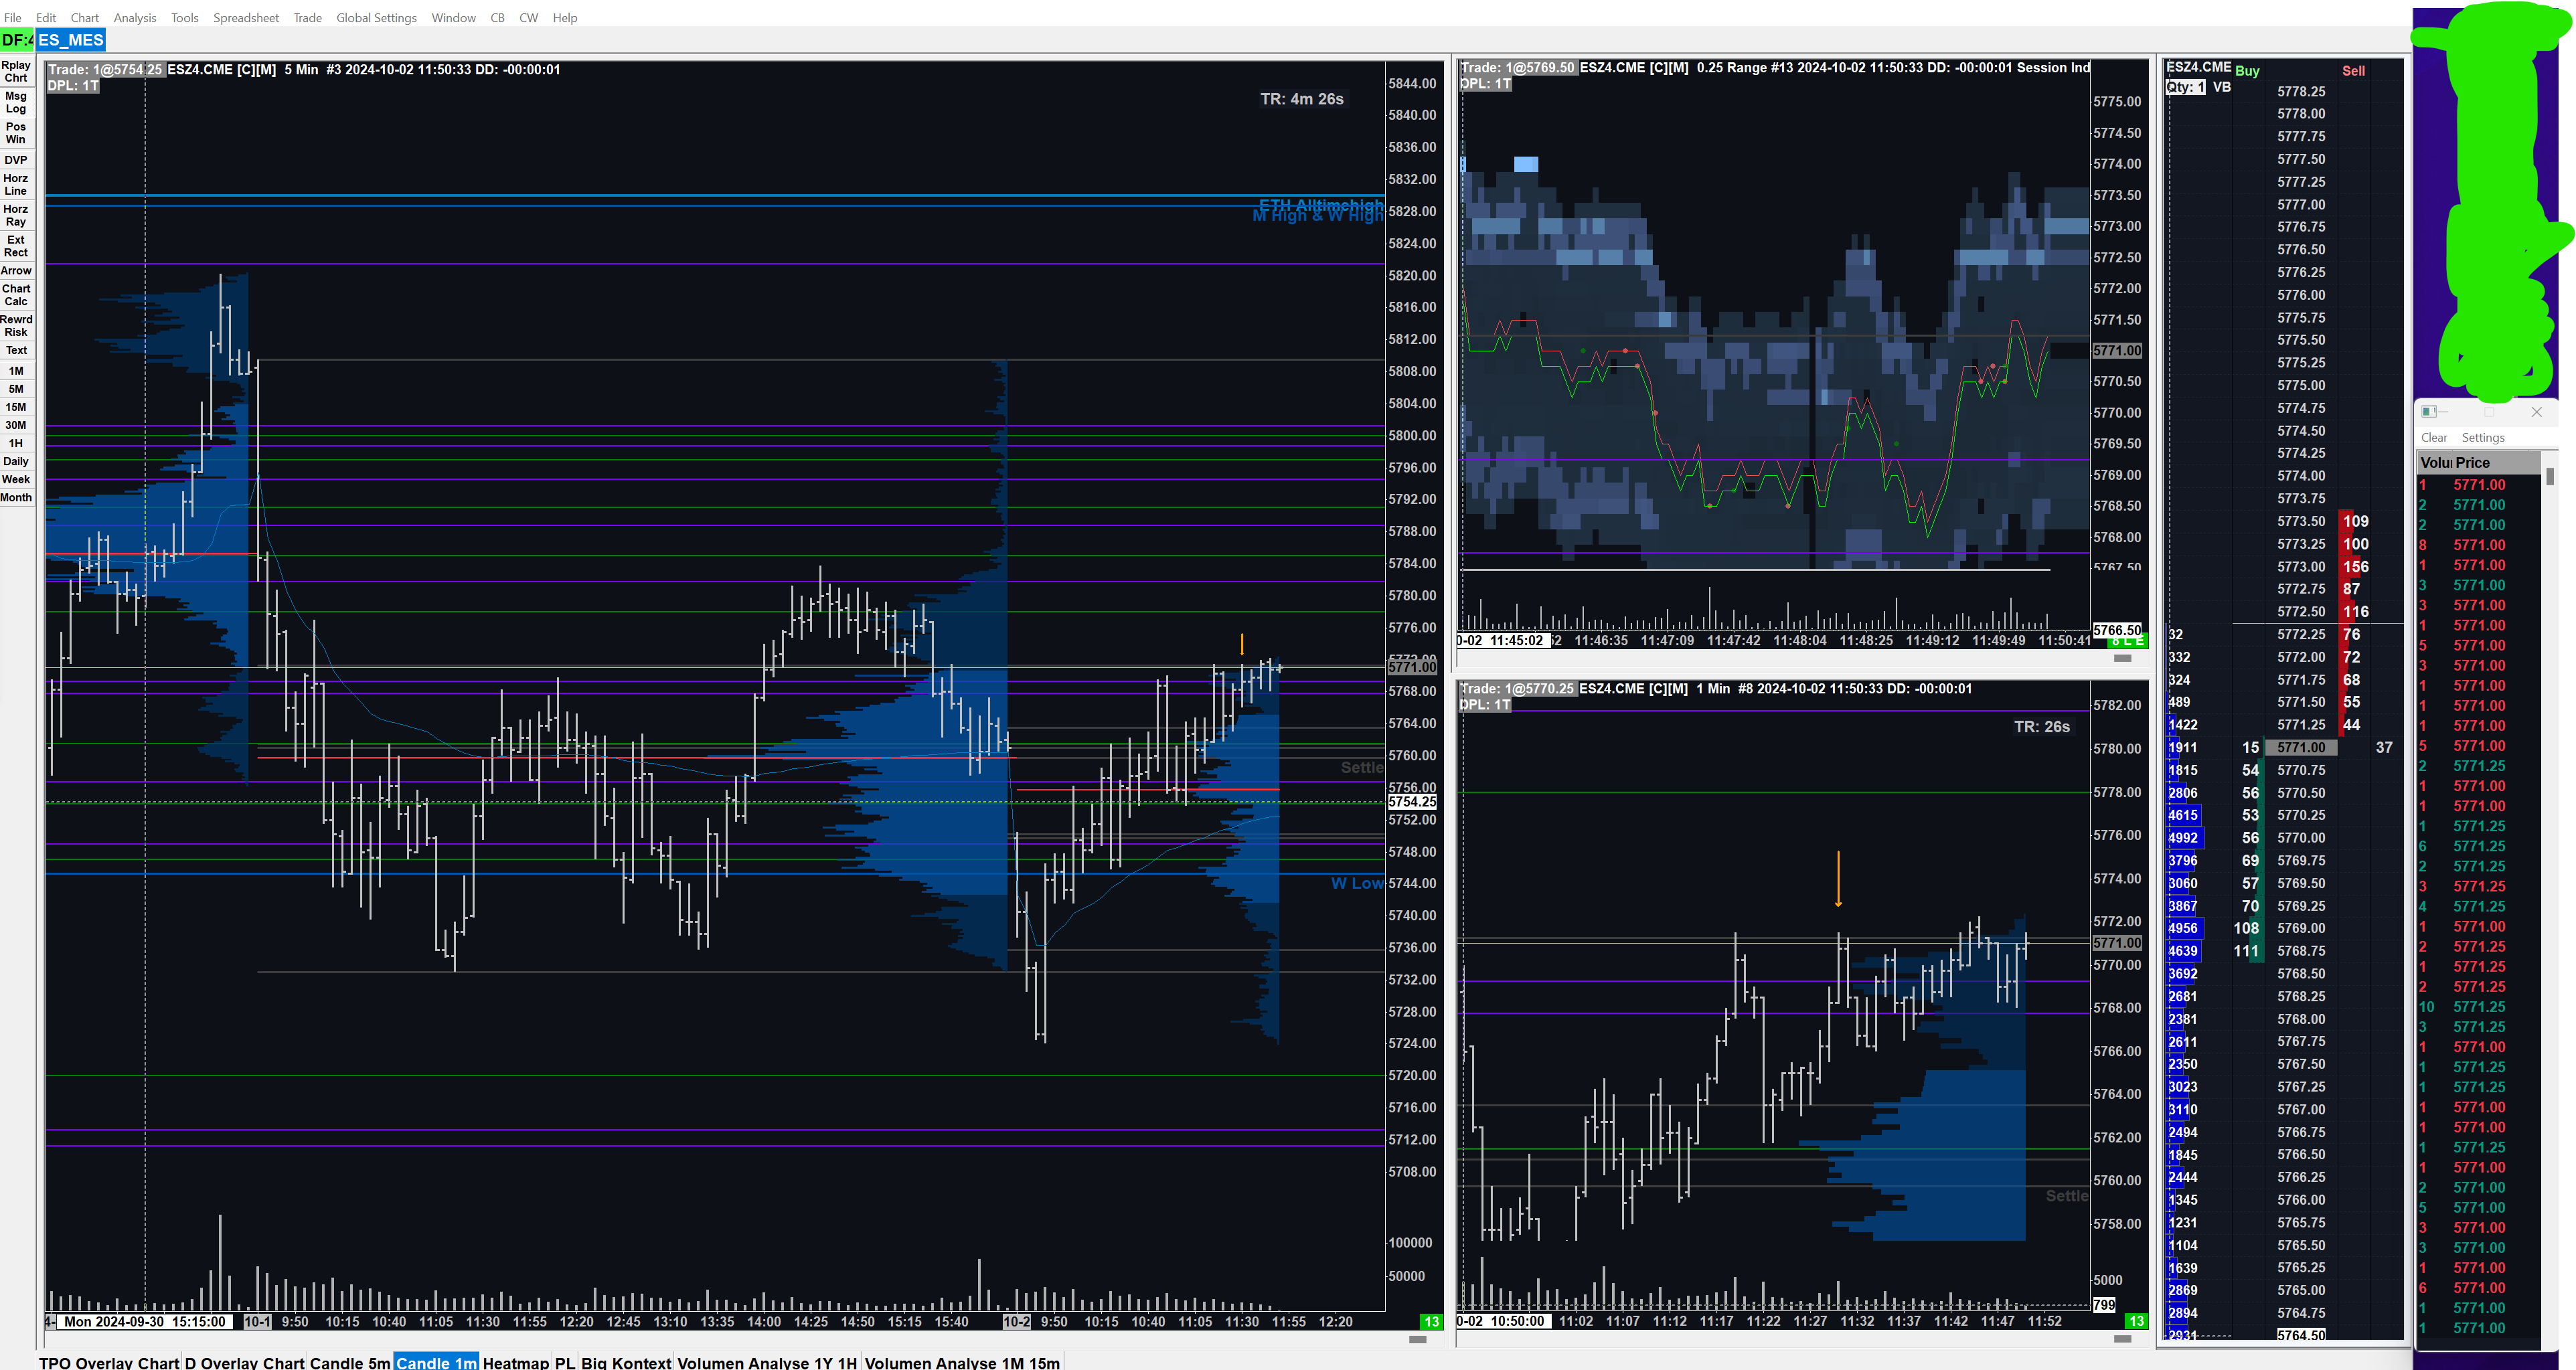Switch timeframe to Daily
The image size is (2576, 1370).
pos(16,461)
